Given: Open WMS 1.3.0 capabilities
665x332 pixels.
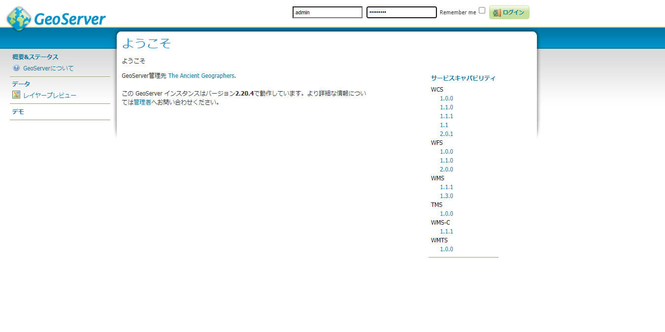Looking at the screenshot, I should [446, 196].
